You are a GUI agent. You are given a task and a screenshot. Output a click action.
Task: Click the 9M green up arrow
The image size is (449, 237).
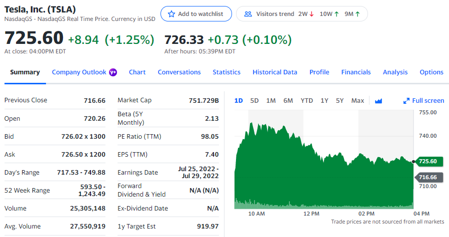357,14
